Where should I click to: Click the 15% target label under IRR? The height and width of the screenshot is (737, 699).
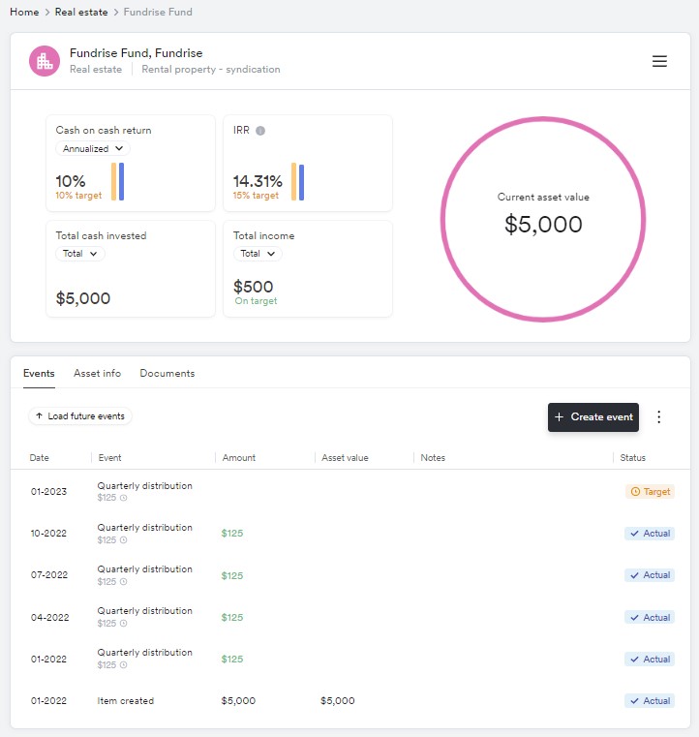(x=256, y=195)
